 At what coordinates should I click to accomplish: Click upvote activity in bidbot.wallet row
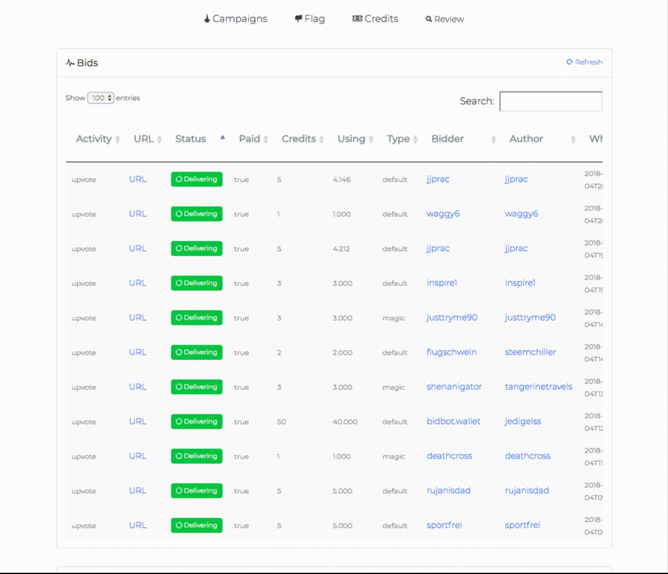84,422
